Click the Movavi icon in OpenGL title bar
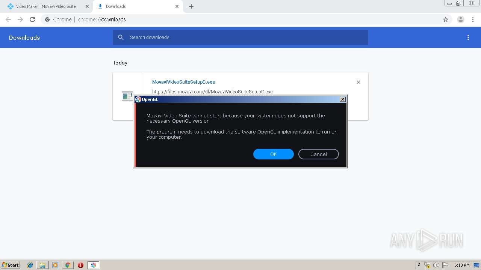 click(x=138, y=99)
